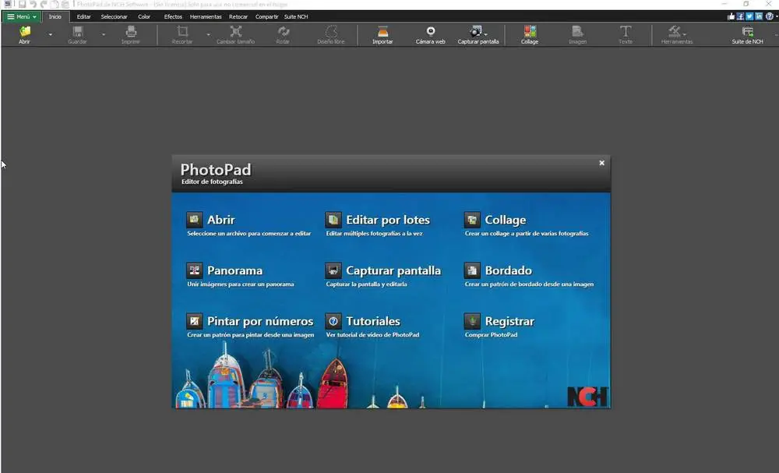Click the icon beside Abrir in the welcome dialog

click(194, 220)
